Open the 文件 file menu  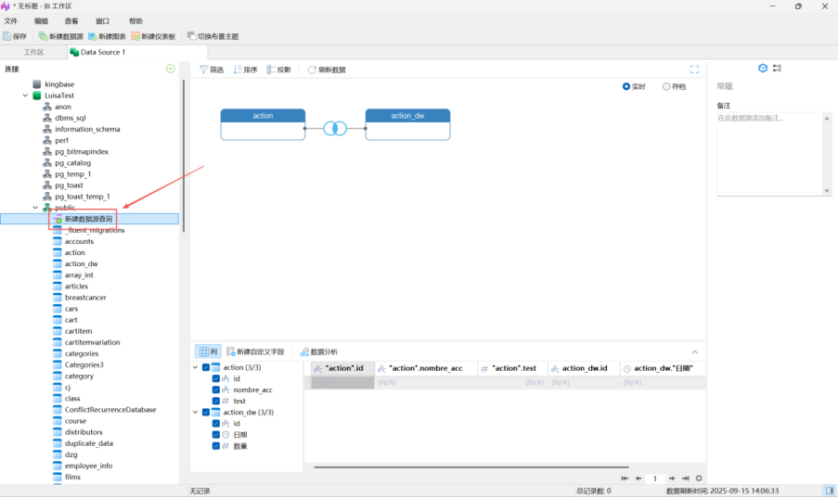11,20
